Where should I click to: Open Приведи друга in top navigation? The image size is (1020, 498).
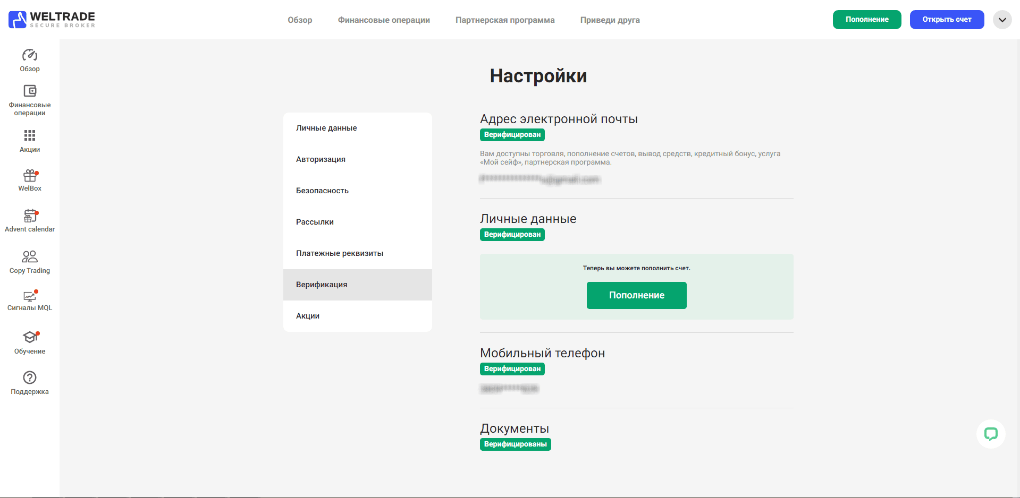click(x=610, y=20)
